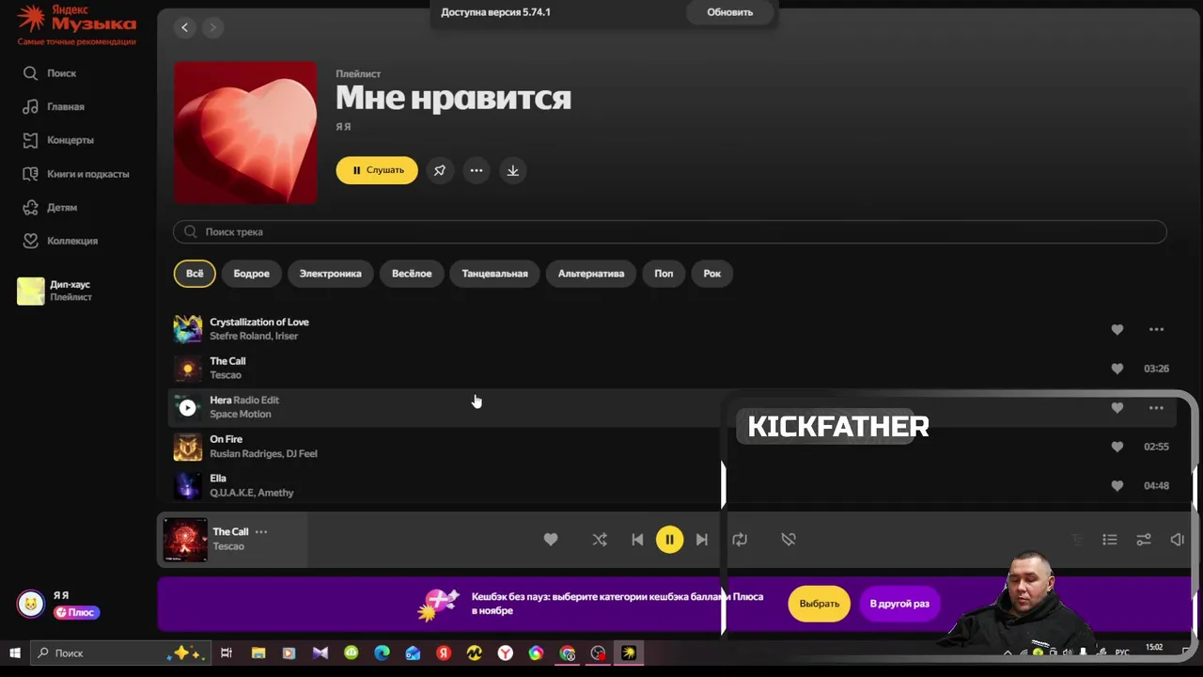Play Hera Radio Edit with play icon
Screen dimensions: 1203x677
point(188,407)
